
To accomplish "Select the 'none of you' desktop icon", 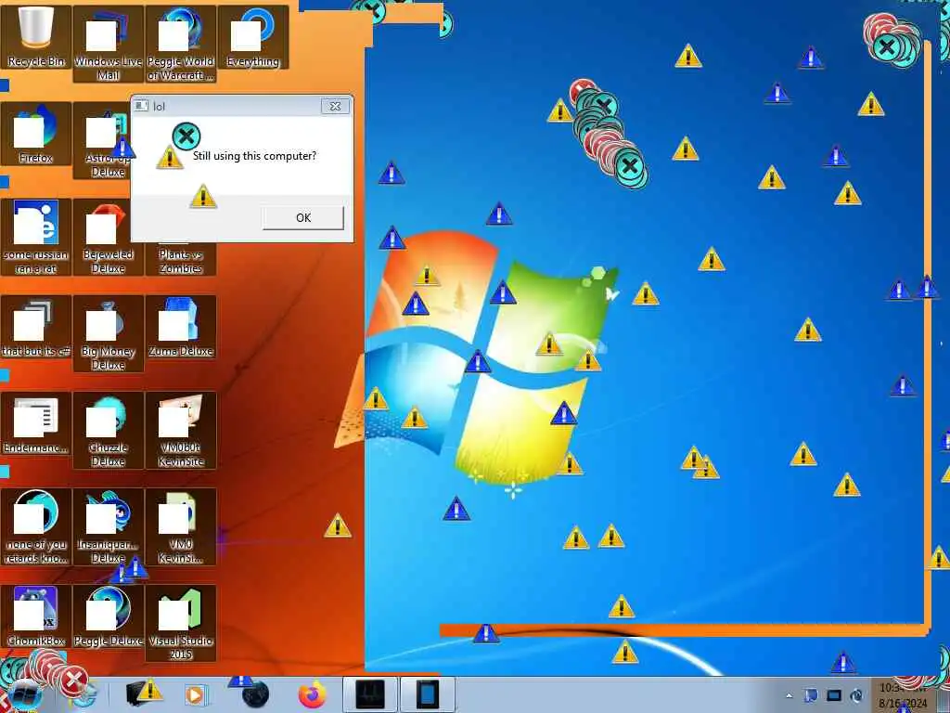I will [36, 527].
